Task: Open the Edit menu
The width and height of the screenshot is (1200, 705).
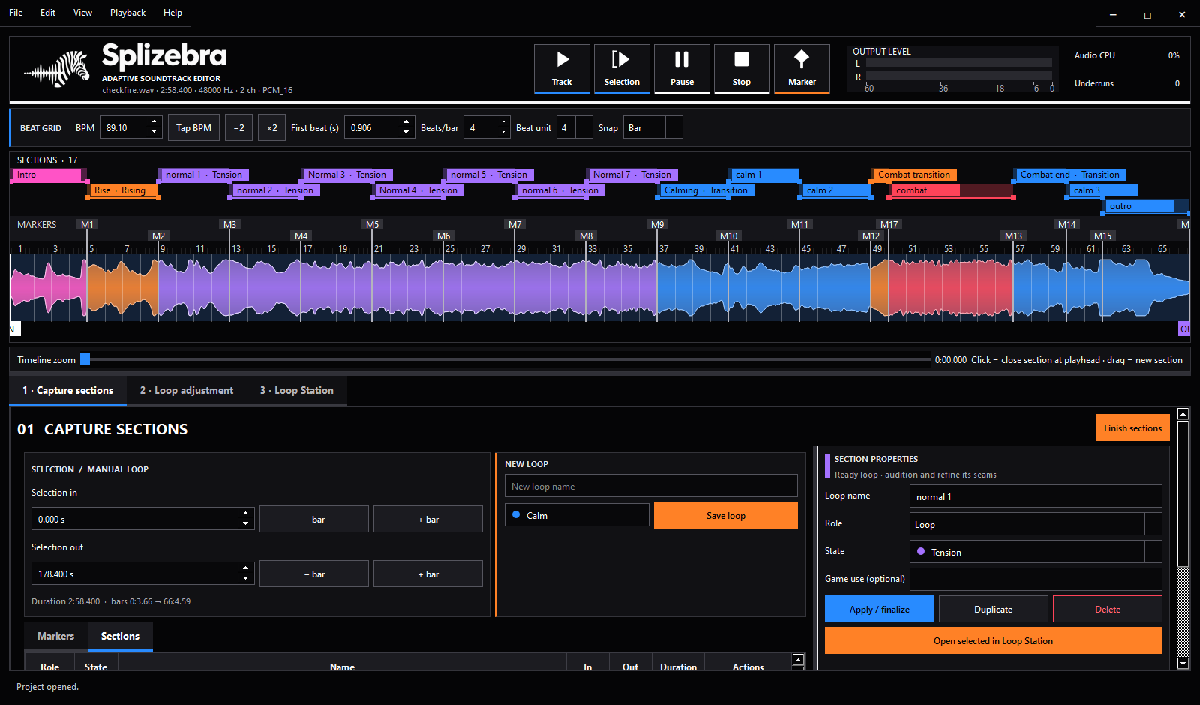Action: (x=48, y=13)
